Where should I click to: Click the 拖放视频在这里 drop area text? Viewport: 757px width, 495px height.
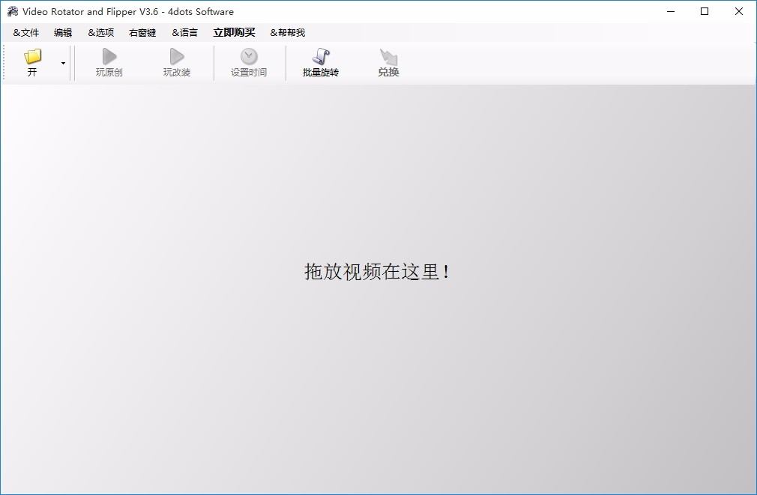tap(377, 272)
